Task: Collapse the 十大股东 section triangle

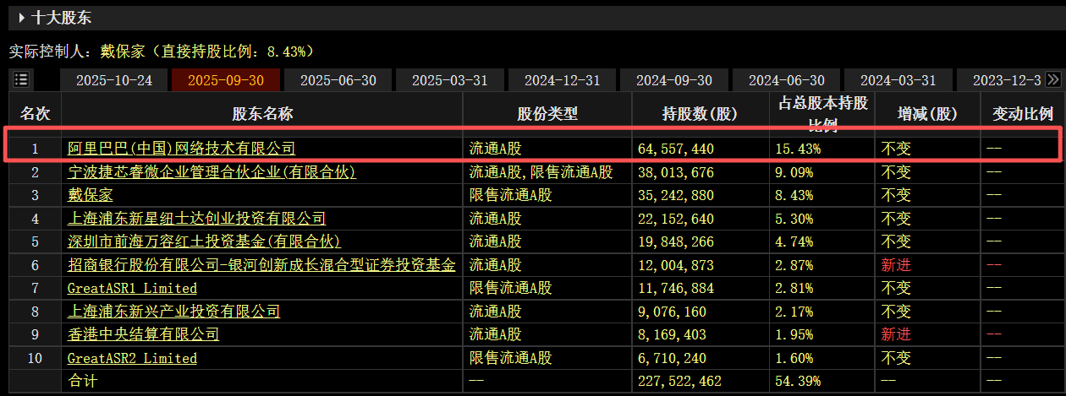Action: click(21, 17)
